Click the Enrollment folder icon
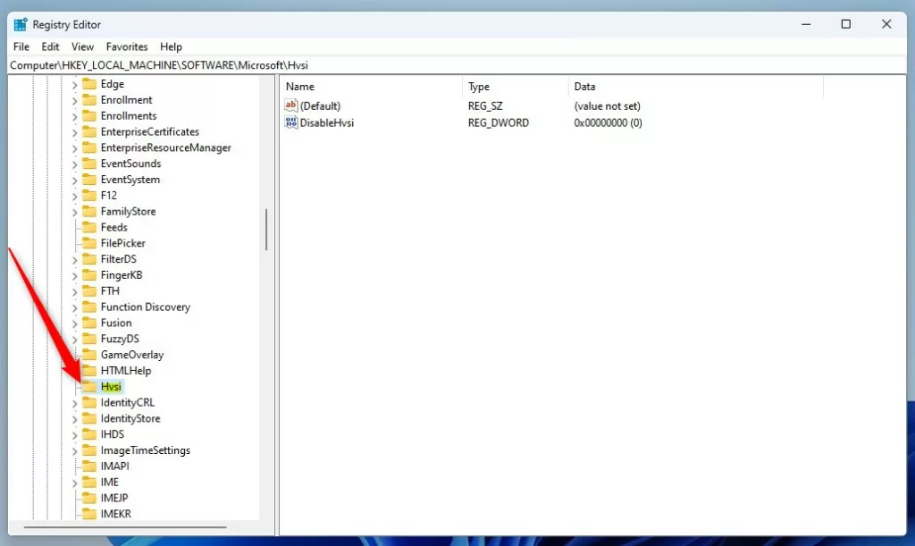Image resolution: width=915 pixels, height=546 pixels. 89,100
